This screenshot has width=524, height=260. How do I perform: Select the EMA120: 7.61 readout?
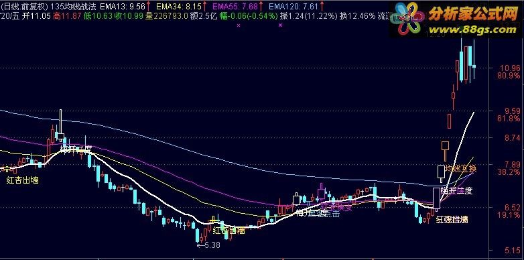point(293,6)
